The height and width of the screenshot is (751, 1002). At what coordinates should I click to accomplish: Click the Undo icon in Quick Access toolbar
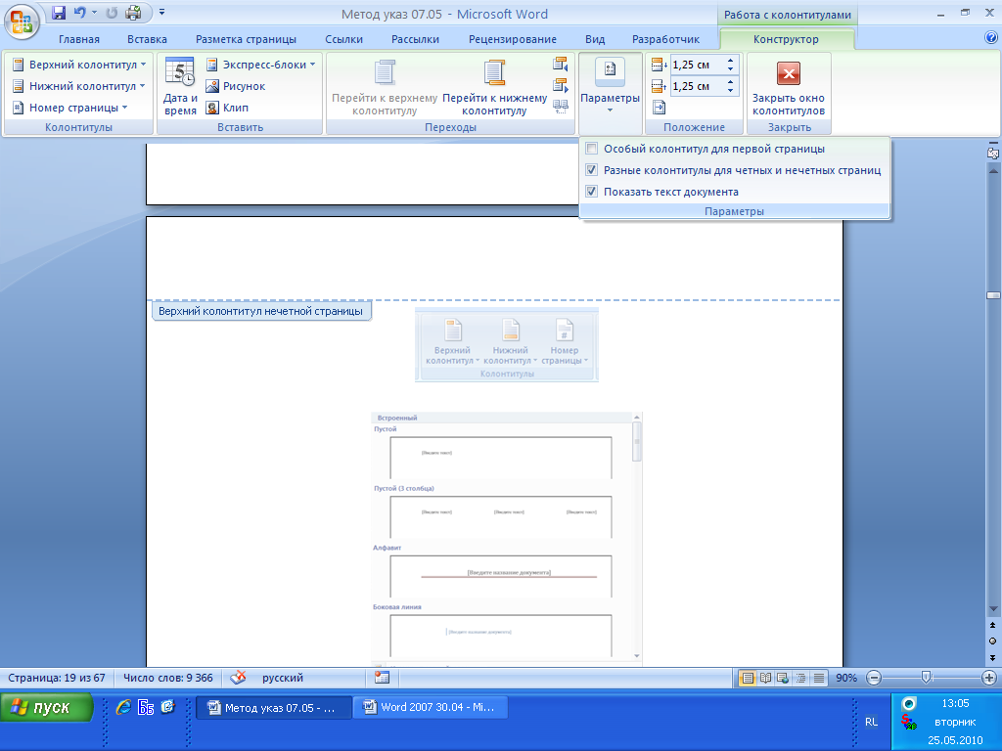(79, 13)
